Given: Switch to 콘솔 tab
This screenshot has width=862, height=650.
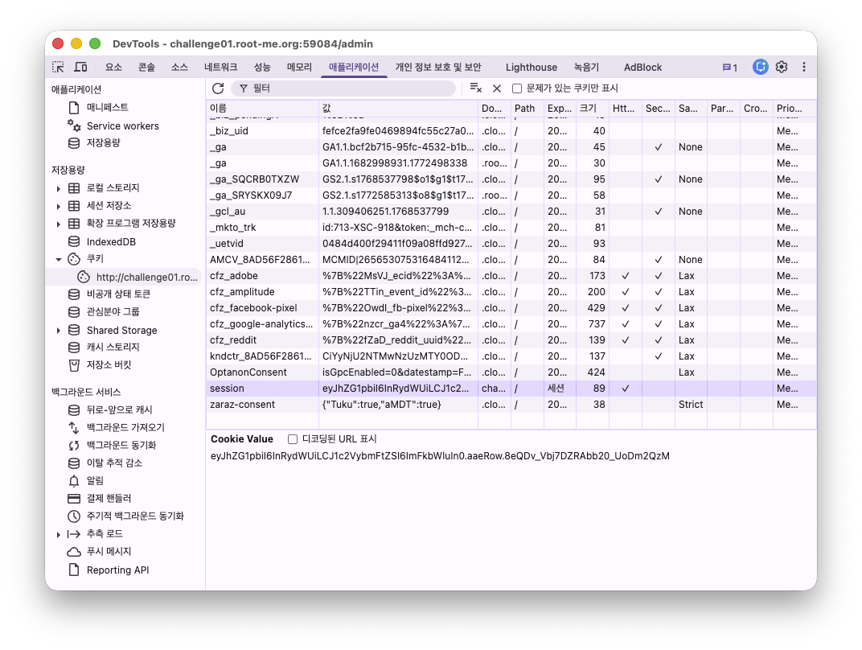Looking at the screenshot, I should [x=146, y=67].
